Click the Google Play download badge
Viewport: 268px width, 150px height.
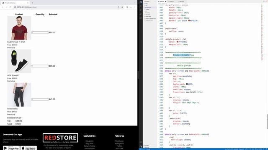coord(11,148)
